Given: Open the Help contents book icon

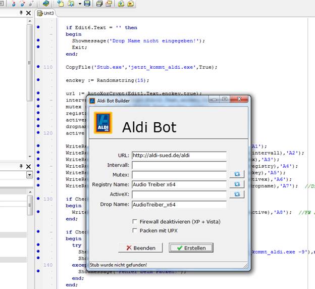Looking at the screenshot, I should (x=46, y=4).
